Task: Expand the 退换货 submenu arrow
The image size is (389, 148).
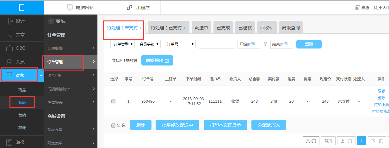Action: click(x=94, y=75)
